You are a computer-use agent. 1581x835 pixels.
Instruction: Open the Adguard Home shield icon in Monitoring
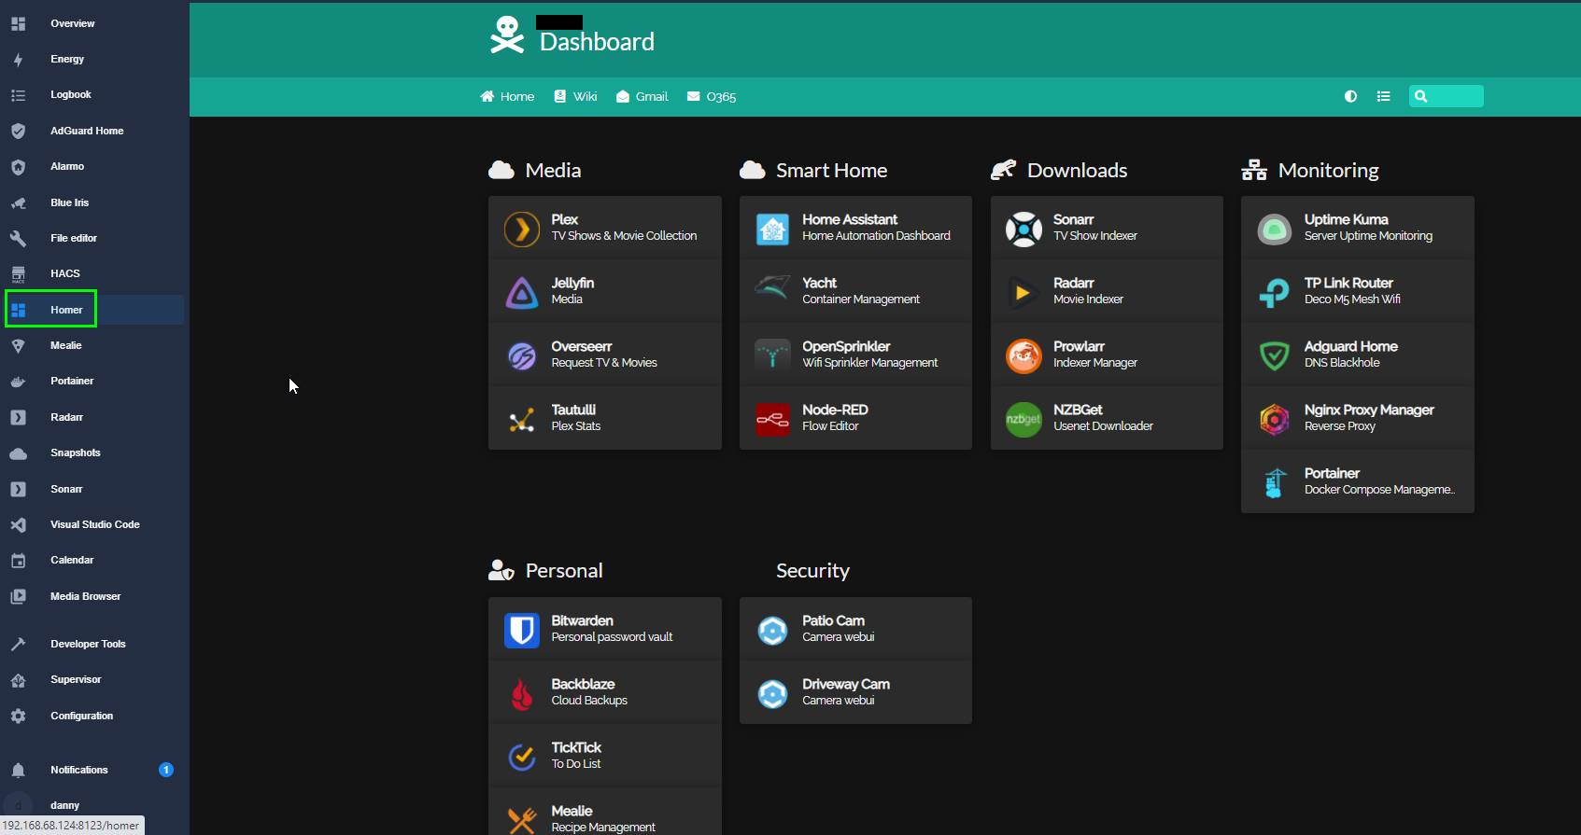click(x=1275, y=355)
